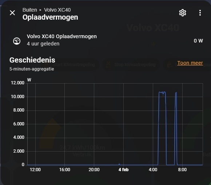The image size is (211, 185).
Task: Close the Oplaadvermogen dialog
Action: point(12,13)
